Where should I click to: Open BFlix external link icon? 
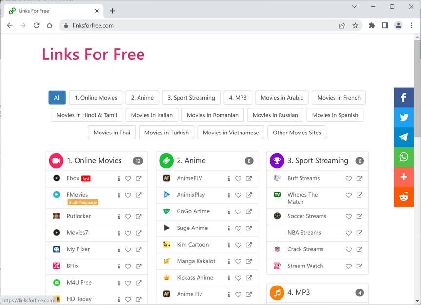pos(139,266)
